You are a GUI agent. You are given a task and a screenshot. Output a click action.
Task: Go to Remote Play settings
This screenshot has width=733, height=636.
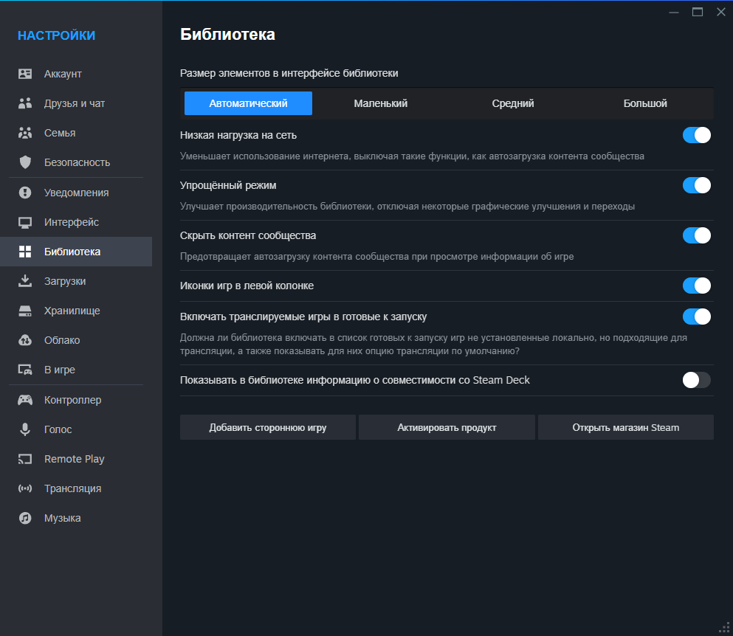coord(76,459)
